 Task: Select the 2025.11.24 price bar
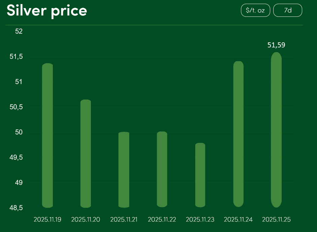[238, 134]
